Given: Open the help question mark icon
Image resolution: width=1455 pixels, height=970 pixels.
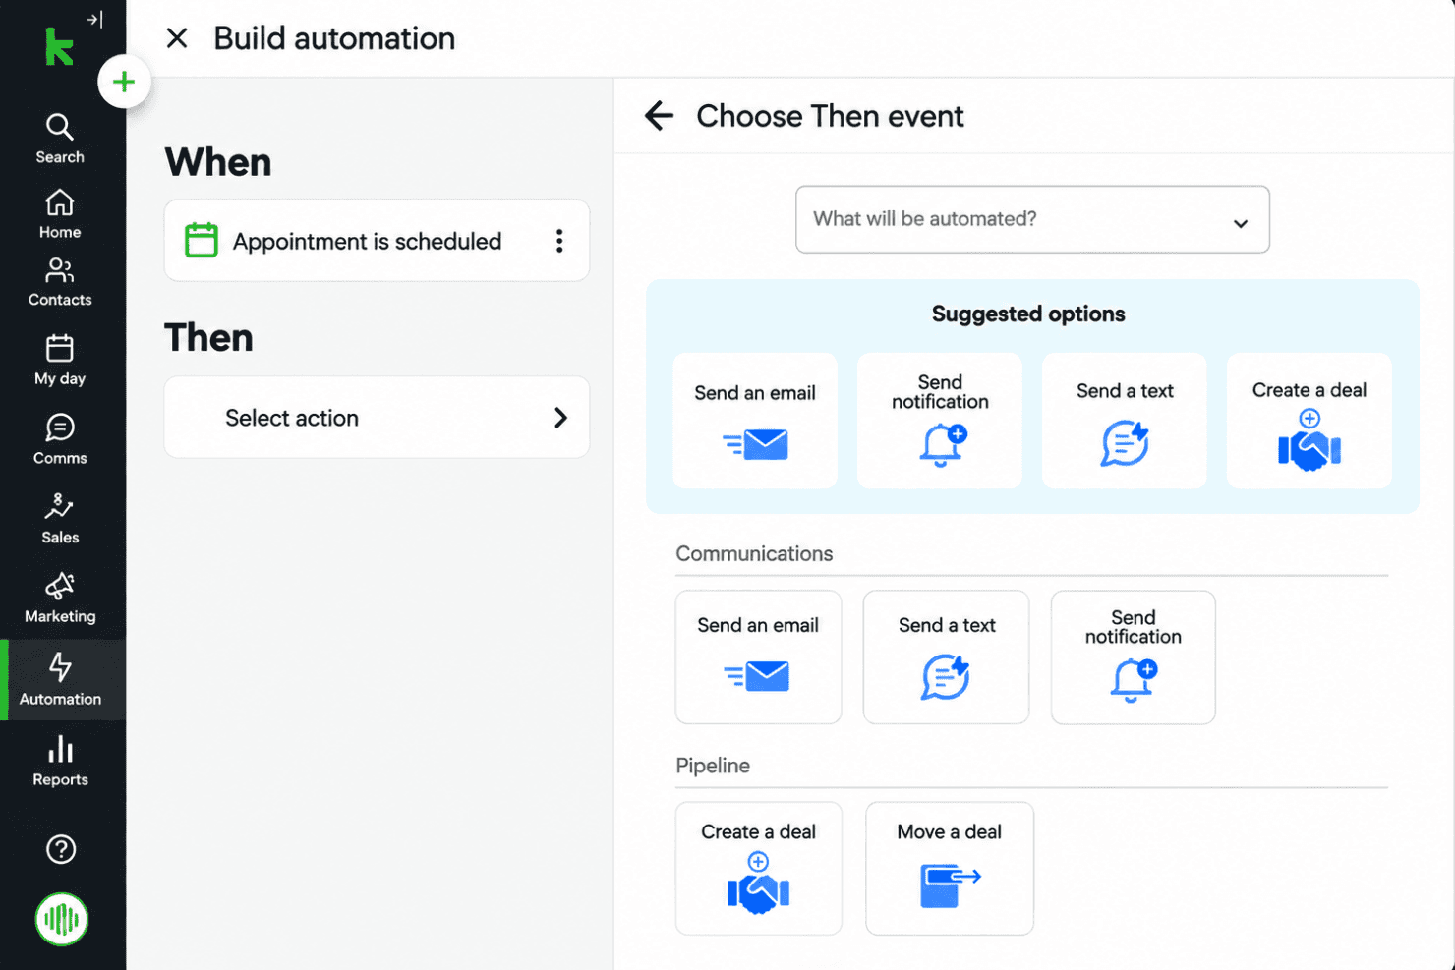Looking at the screenshot, I should pyautogui.click(x=61, y=849).
